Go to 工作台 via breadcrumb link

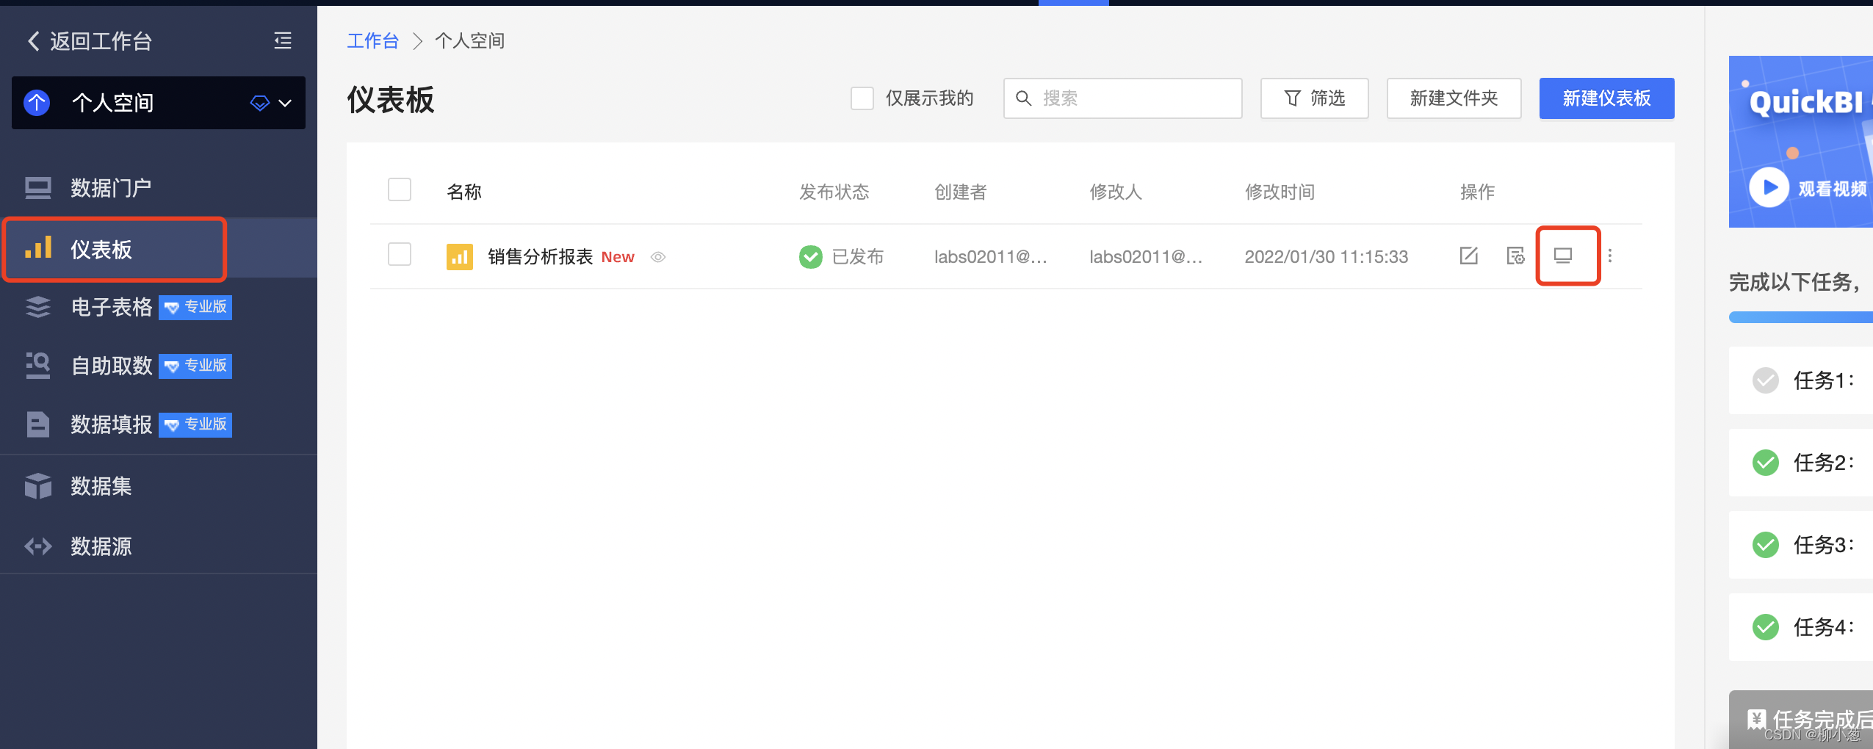372,41
